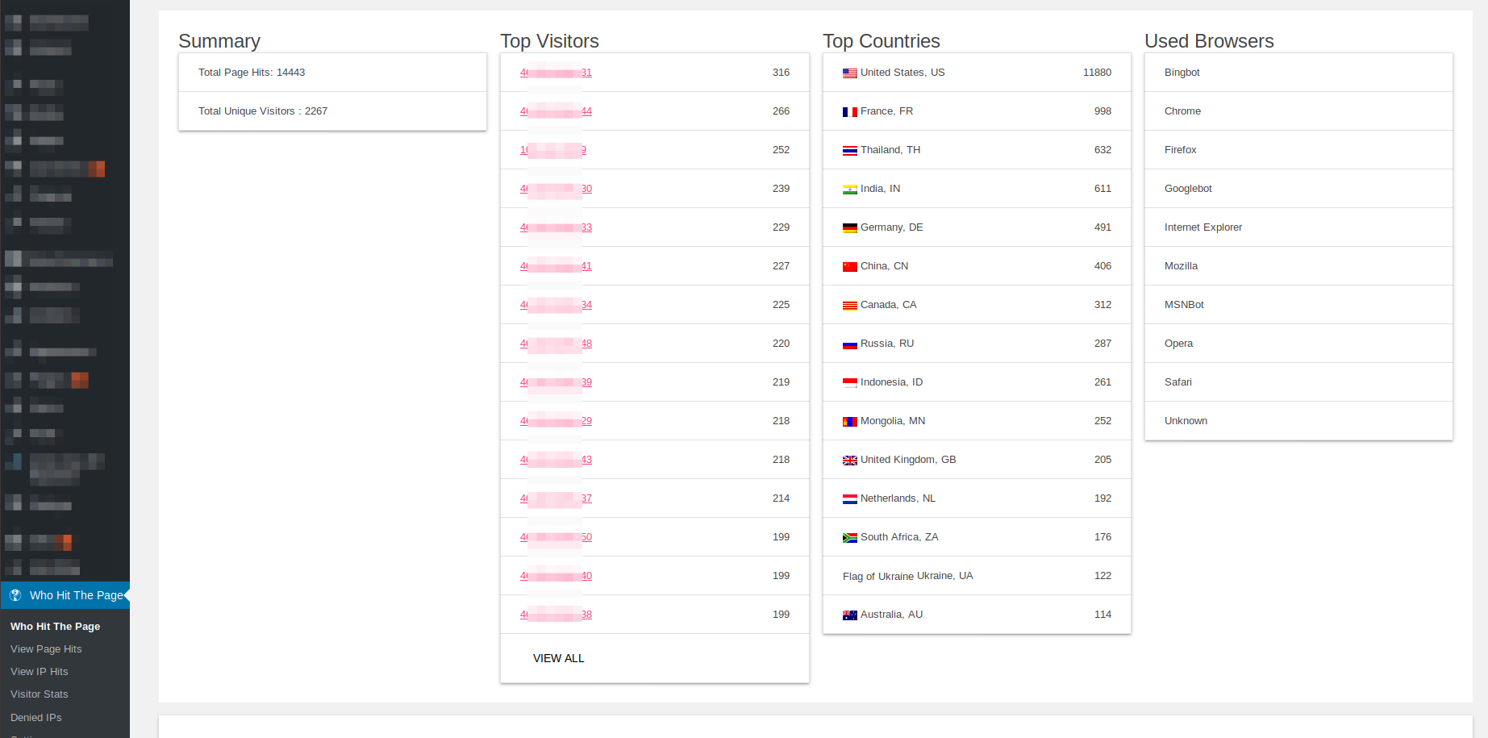Click the 114 count for Australia
The height and width of the screenshot is (738, 1488).
[x=1102, y=615]
